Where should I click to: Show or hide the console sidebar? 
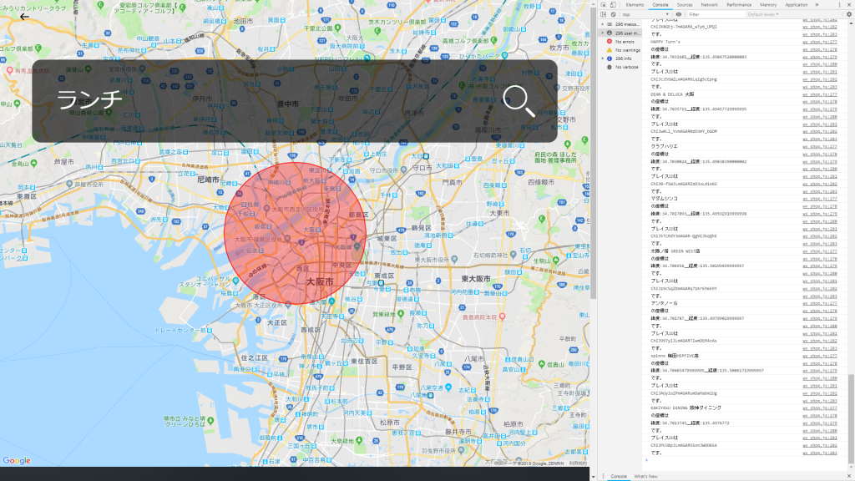[x=603, y=15]
